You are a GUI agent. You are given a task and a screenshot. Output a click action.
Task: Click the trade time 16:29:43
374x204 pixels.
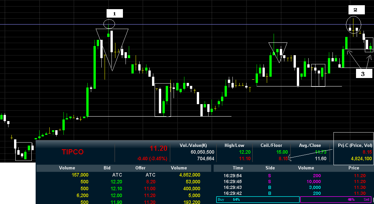(232, 187)
